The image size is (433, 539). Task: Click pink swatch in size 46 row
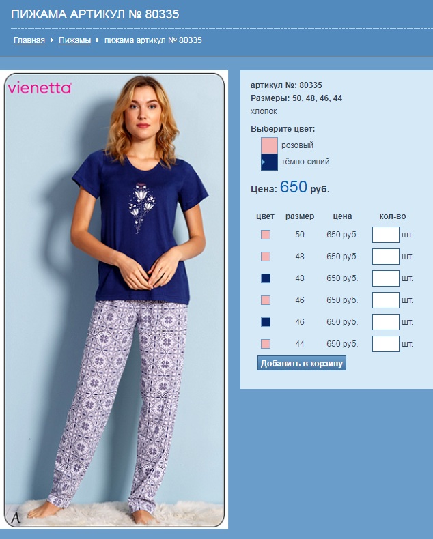click(266, 300)
